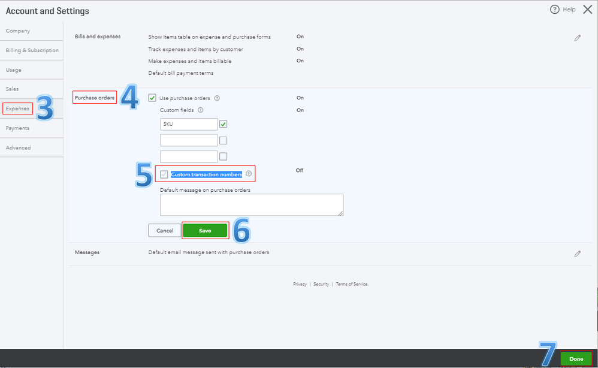
Task: Click into the SKU custom field box
Action: click(189, 124)
